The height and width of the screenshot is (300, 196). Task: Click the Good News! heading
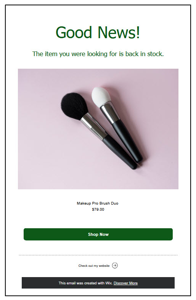pyautogui.click(x=98, y=32)
